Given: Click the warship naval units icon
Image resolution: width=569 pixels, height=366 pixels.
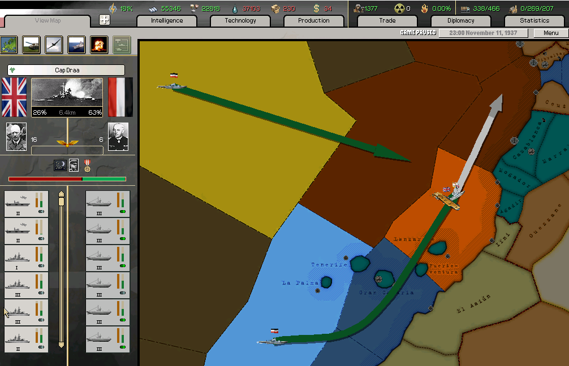Looking at the screenshot, I should pyautogui.click(x=76, y=45).
